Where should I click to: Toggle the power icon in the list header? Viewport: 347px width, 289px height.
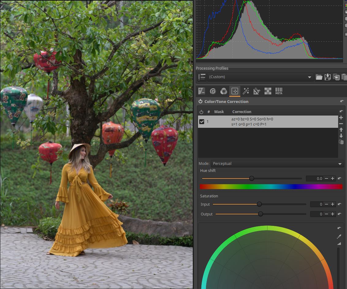coord(201,112)
